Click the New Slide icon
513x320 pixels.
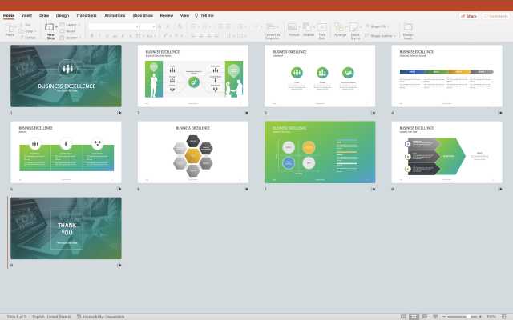[50, 29]
